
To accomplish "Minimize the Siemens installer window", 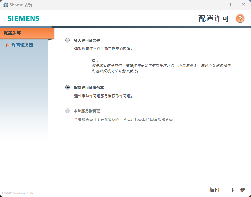I will tap(215, 5).
